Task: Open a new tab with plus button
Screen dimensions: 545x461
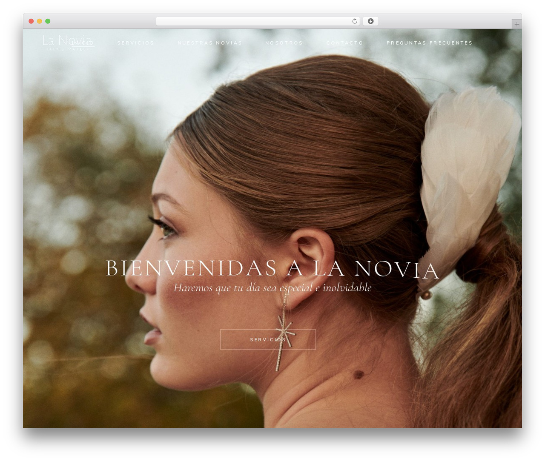Action: tap(516, 24)
